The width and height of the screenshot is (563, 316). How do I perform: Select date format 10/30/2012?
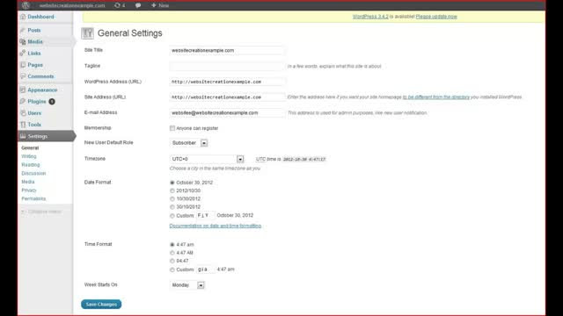172,199
